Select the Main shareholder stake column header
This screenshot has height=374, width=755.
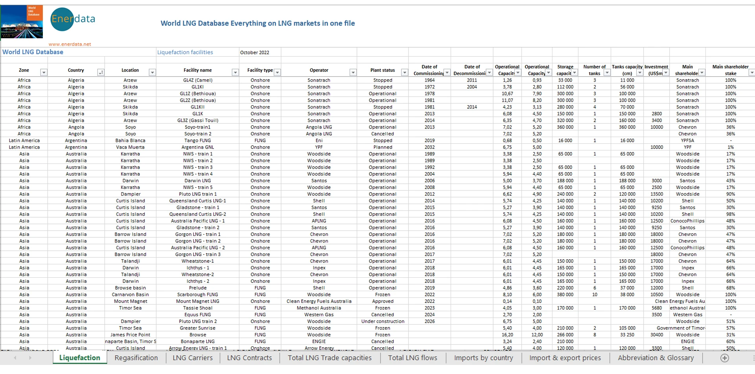(x=730, y=70)
